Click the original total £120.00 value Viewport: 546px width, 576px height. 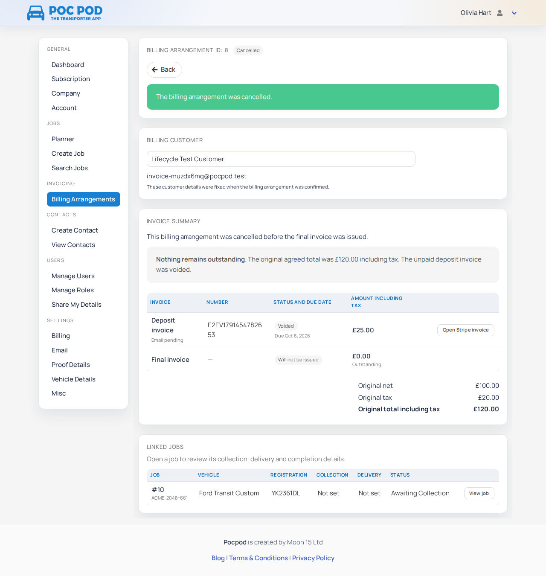click(x=486, y=409)
